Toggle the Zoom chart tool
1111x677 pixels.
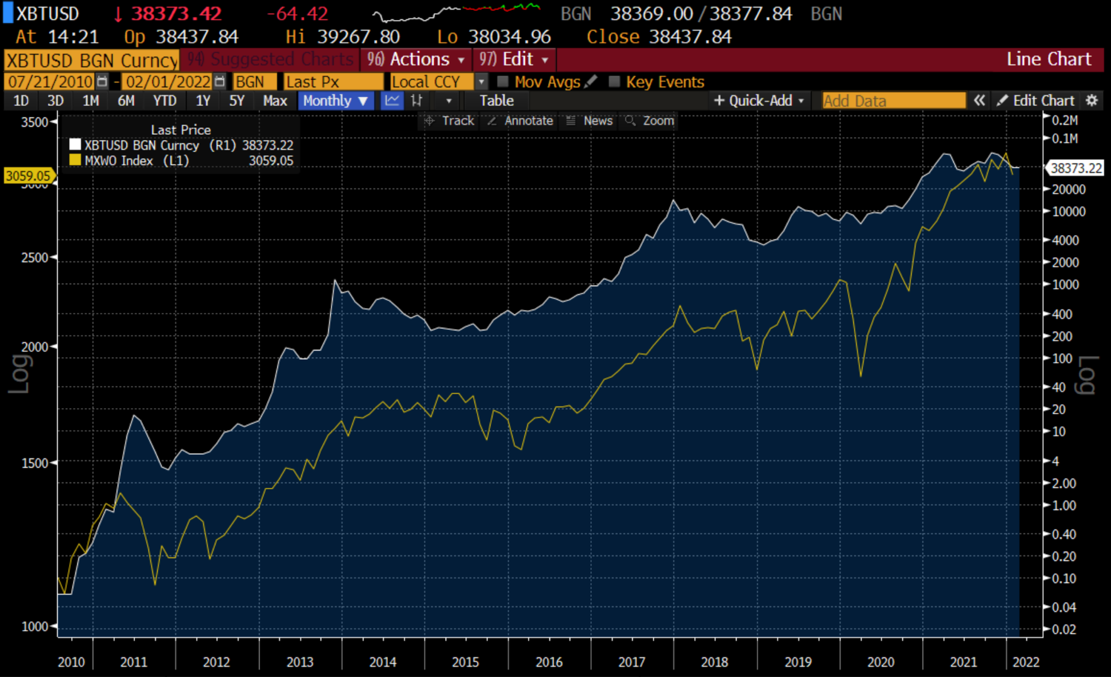point(650,121)
